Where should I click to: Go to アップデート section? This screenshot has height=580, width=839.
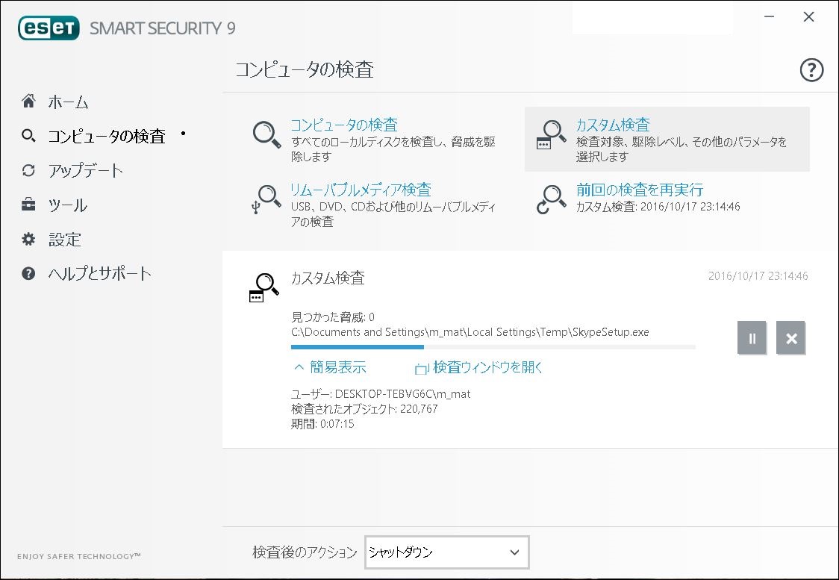coord(85,170)
